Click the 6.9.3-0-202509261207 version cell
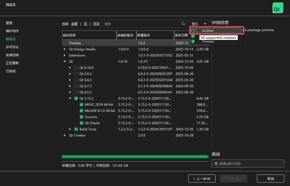 pos(155,74)
